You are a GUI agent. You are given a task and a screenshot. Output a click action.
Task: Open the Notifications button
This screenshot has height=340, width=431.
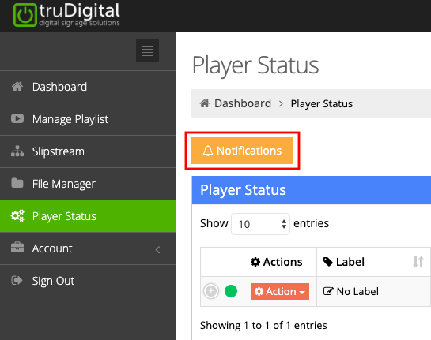[242, 151]
